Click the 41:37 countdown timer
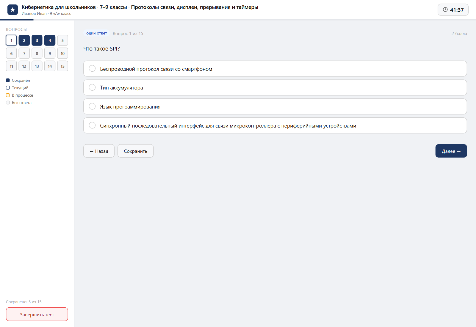Viewport: 476px width, 327px height. pyautogui.click(x=453, y=10)
